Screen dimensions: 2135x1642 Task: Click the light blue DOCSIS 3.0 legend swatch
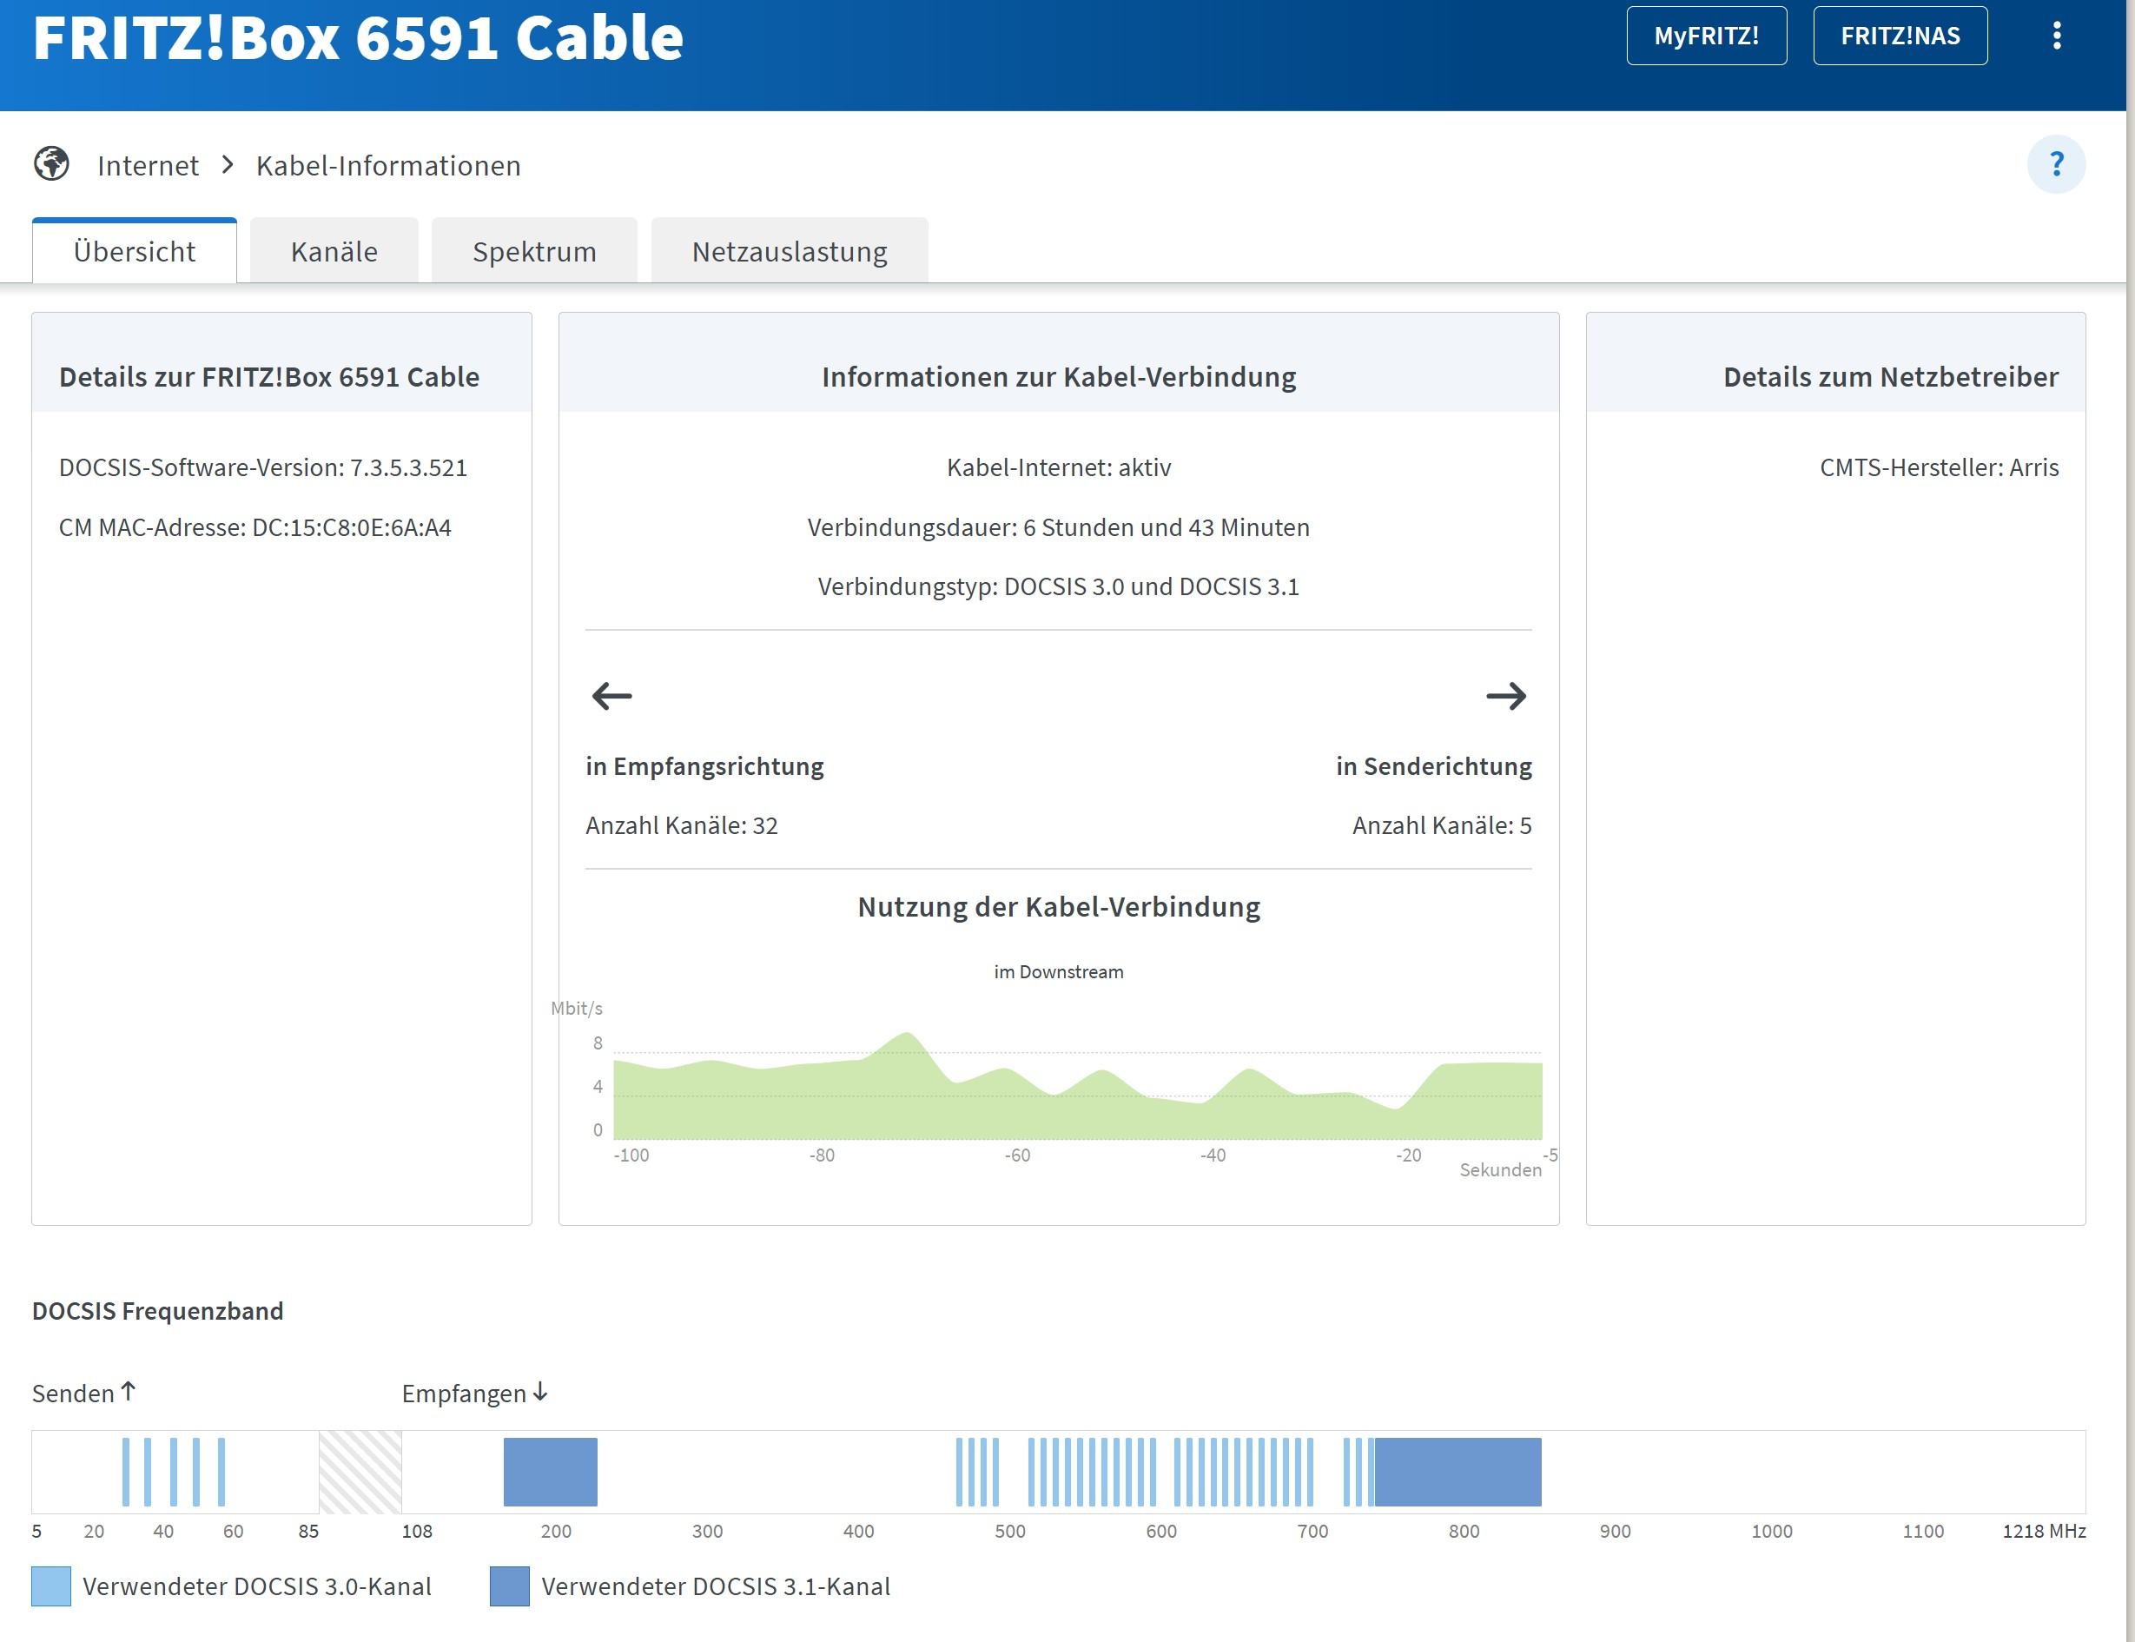click(50, 1586)
